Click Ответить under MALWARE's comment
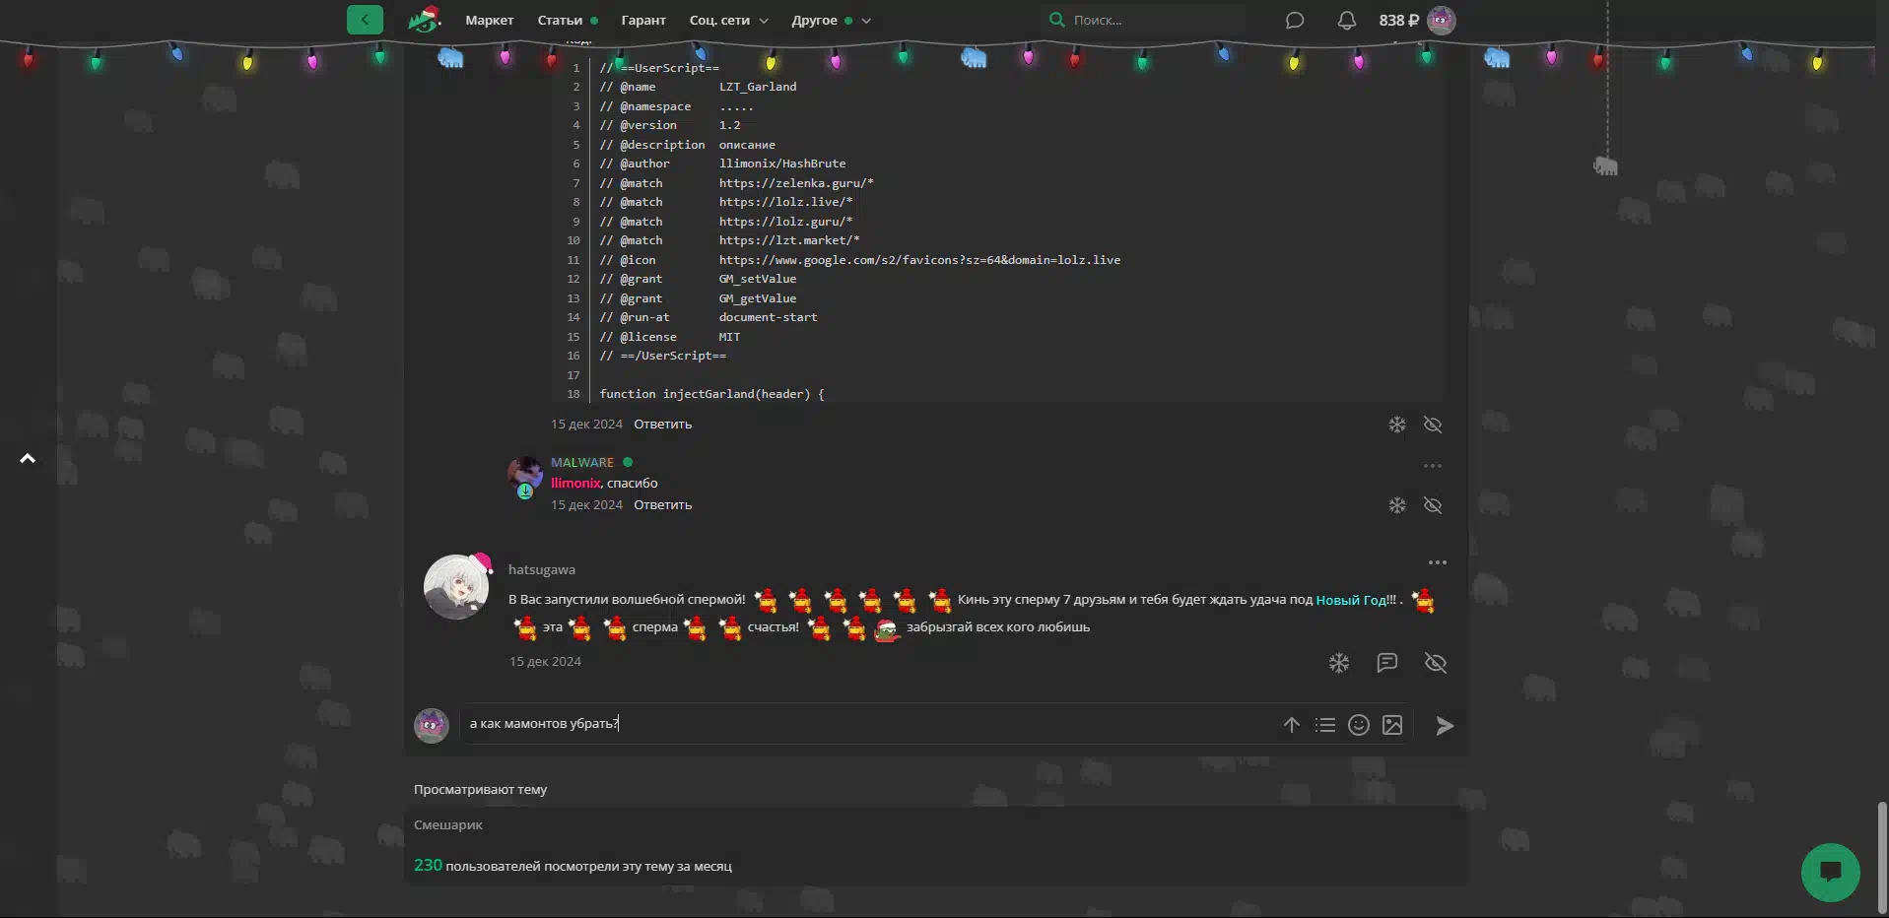 click(662, 505)
